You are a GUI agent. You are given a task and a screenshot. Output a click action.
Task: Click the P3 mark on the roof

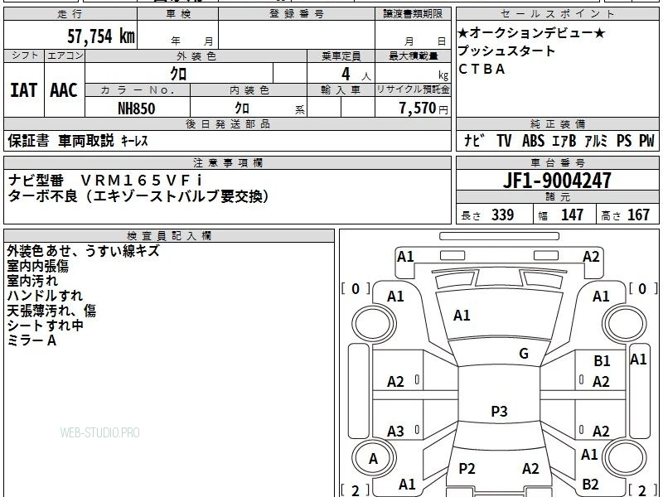pyautogui.click(x=499, y=411)
